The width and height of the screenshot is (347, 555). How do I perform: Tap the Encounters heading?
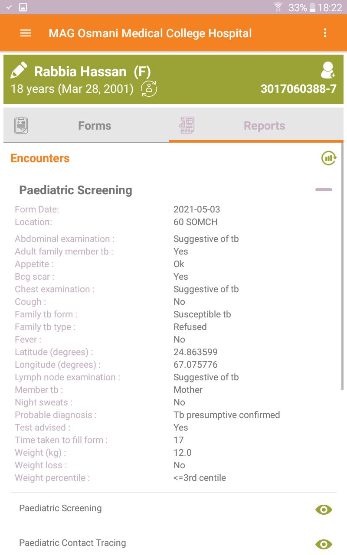(x=40, y=158)
